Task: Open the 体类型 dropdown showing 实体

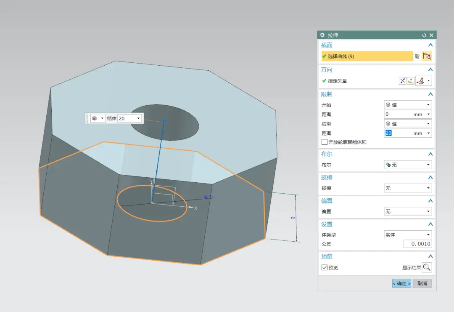Action: tap(408, 235)
